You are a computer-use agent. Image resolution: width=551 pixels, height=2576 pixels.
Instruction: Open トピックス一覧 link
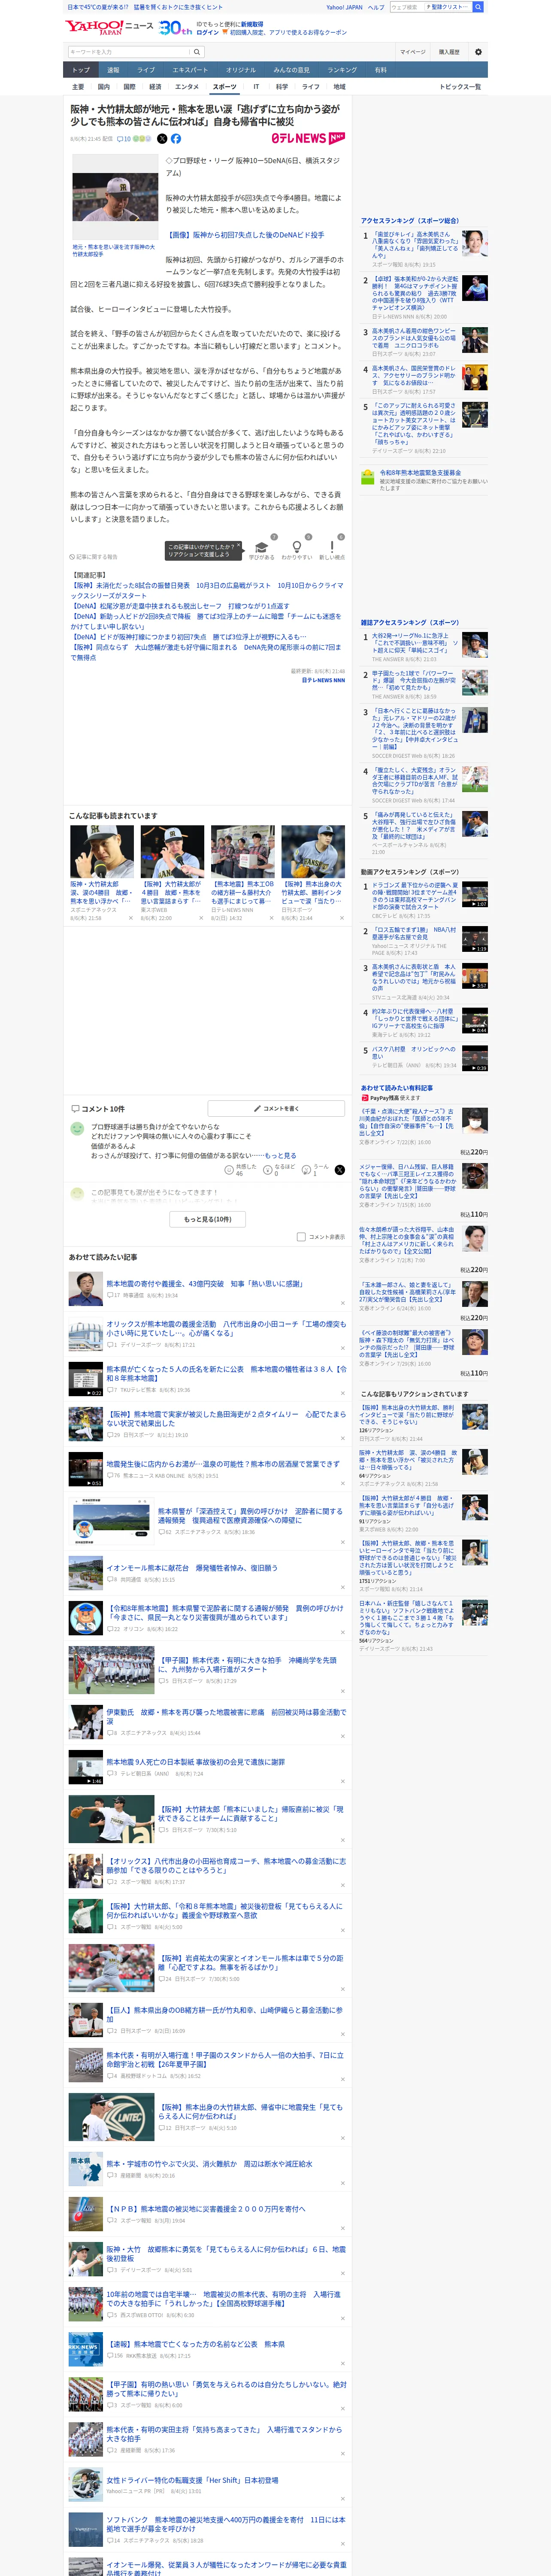(460, 87)
